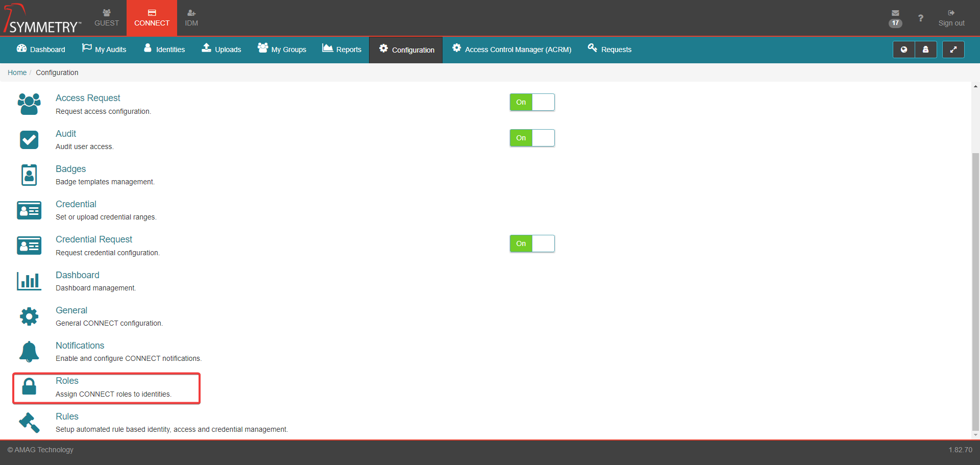Screen dimensions: 980x465
Task: Open the Rules link
Action: click(x=67, y=417)
